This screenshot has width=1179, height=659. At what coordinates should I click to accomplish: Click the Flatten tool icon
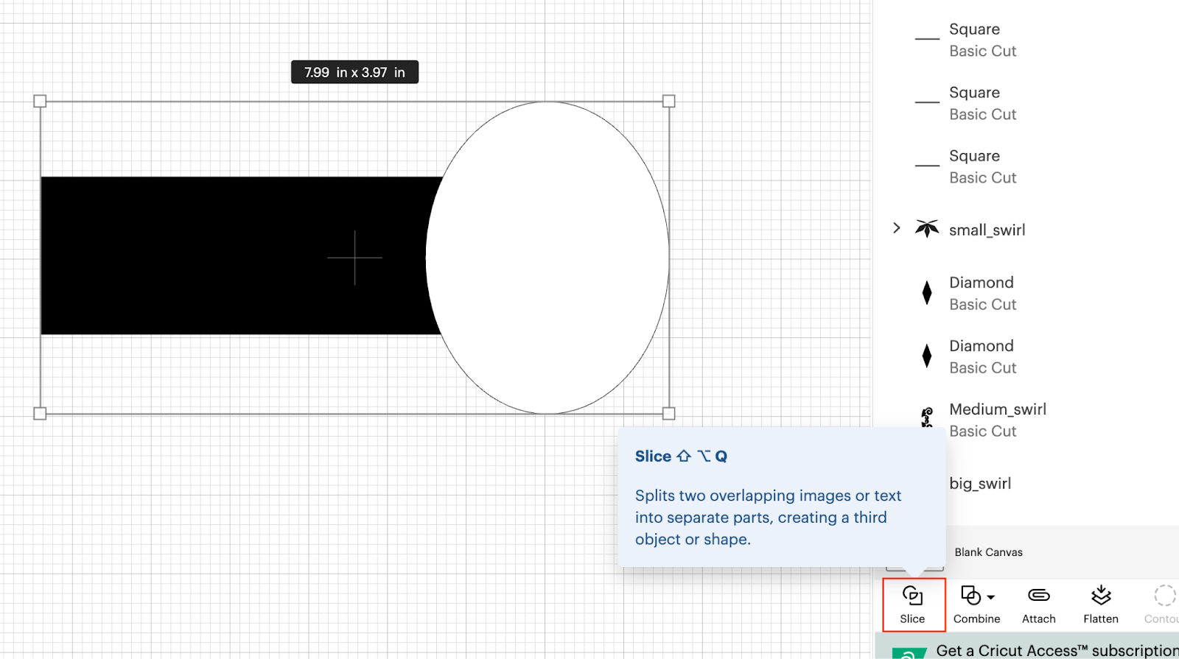(1101, 595)
